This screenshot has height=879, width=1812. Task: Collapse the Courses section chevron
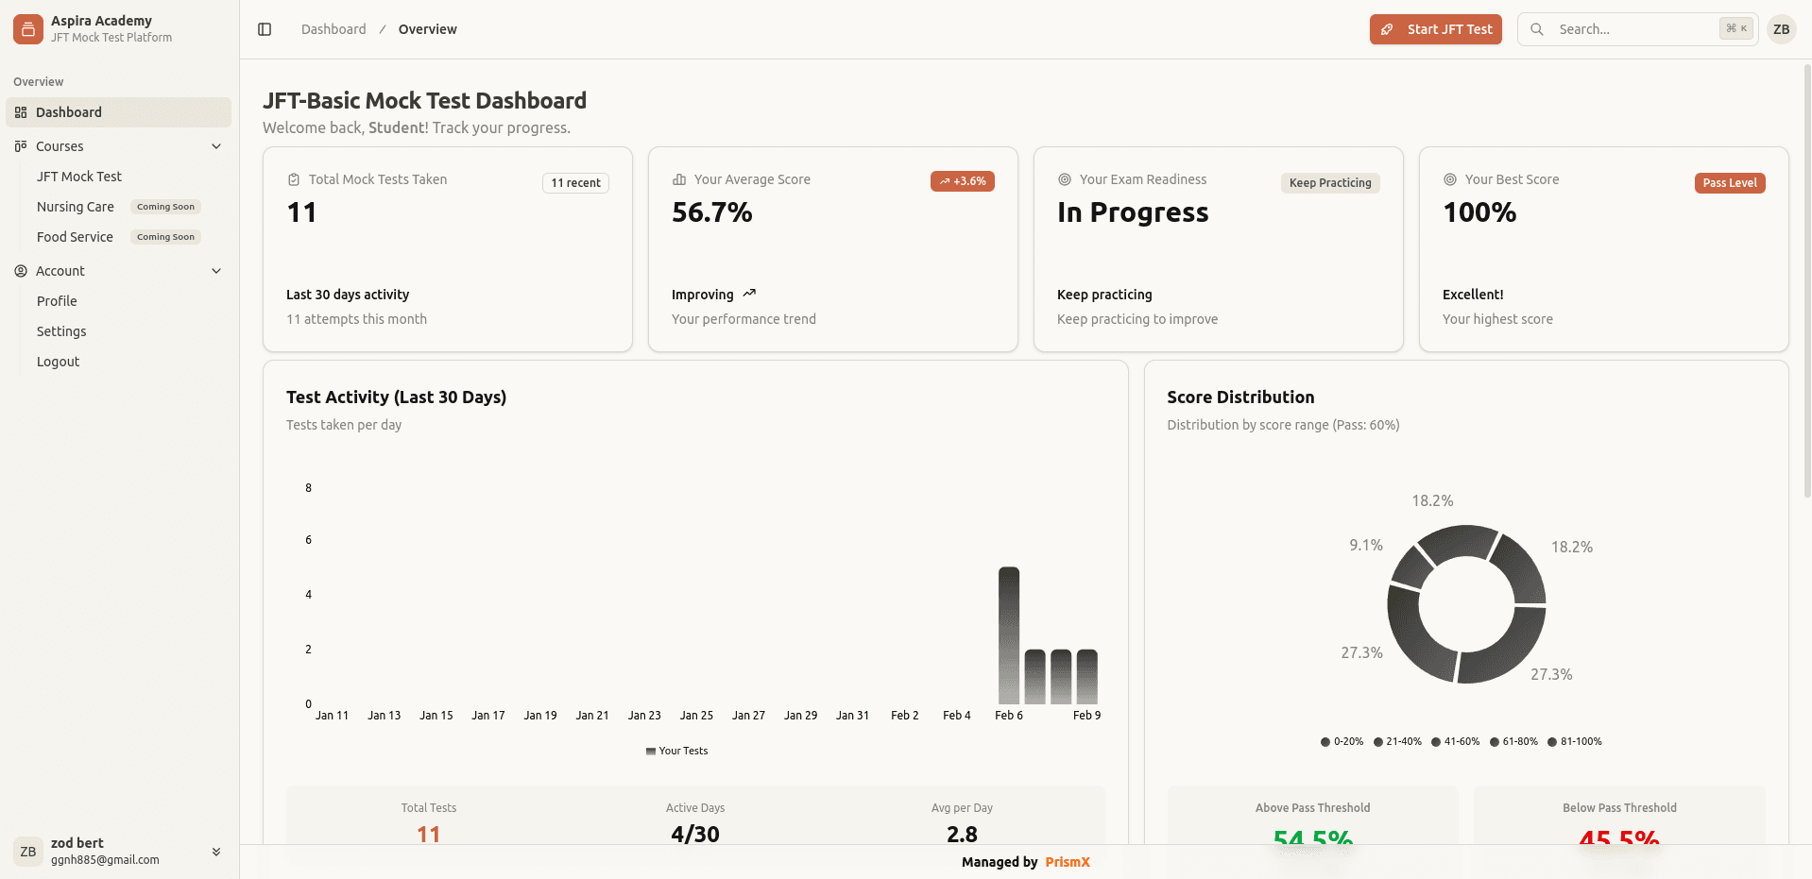pos(216,146)
